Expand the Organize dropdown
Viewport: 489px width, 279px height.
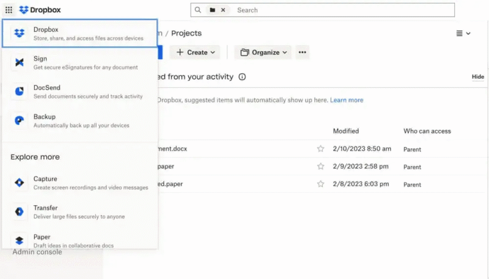263,53
